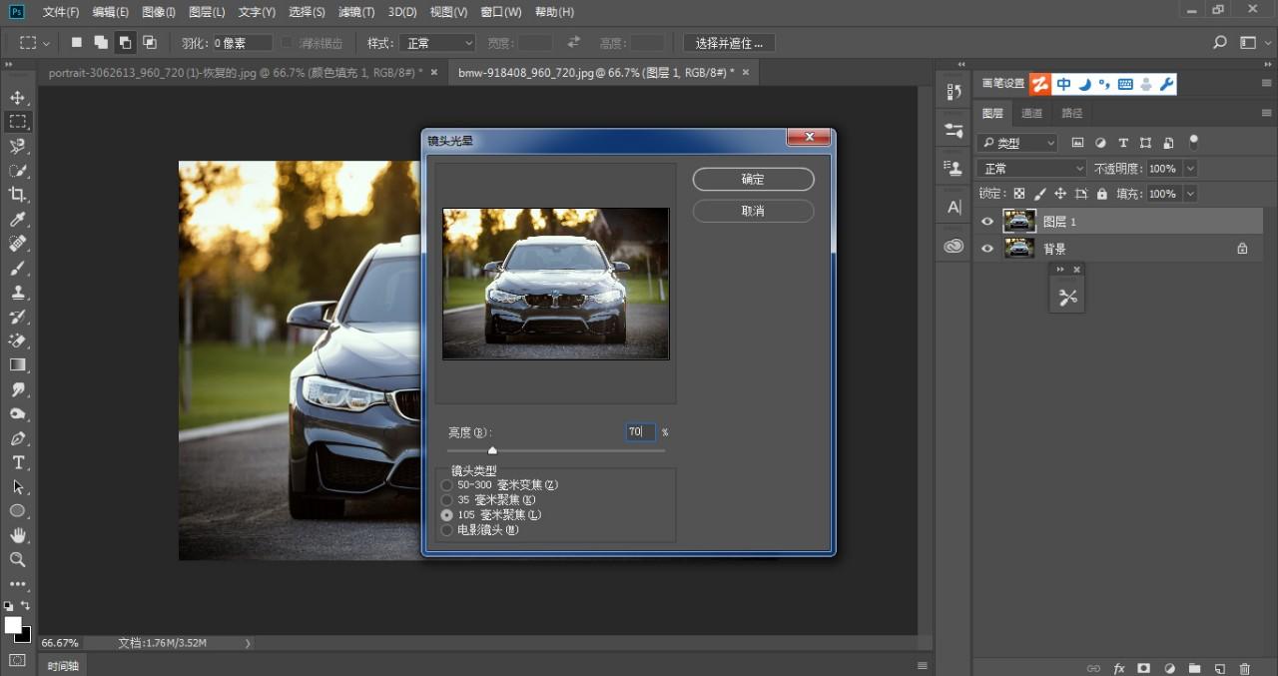Expand the 不透明度 opacity dropdown
The image size is (1278, 676).
(1189, 169)
